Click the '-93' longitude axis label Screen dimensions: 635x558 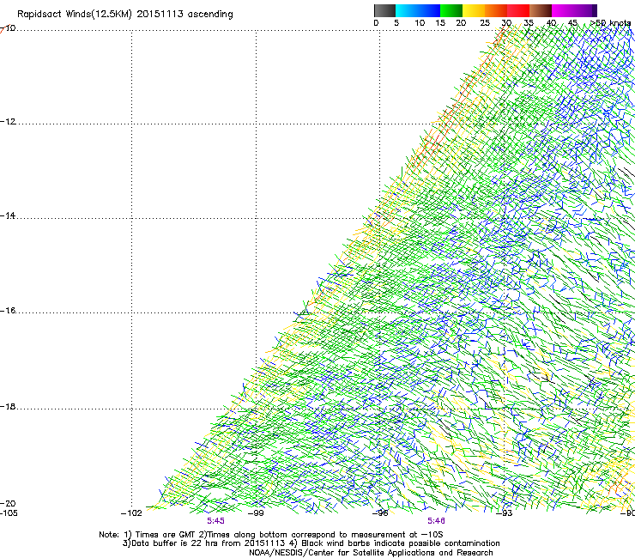tap(505, 513)
